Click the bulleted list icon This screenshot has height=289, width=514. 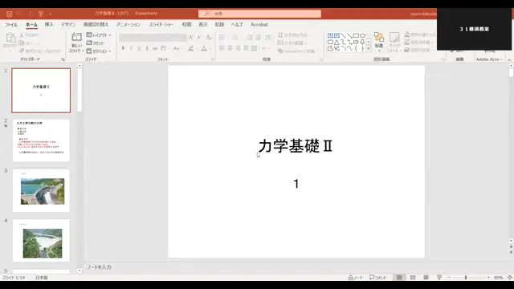pos(222,38)
